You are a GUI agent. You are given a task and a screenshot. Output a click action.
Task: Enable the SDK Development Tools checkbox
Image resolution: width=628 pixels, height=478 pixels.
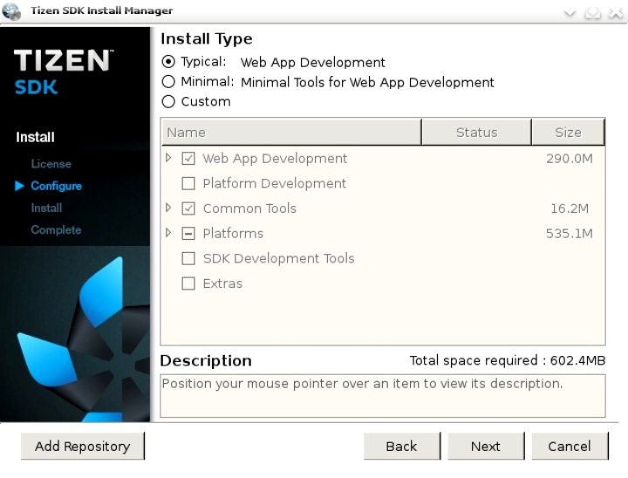[x=188, y=258]
